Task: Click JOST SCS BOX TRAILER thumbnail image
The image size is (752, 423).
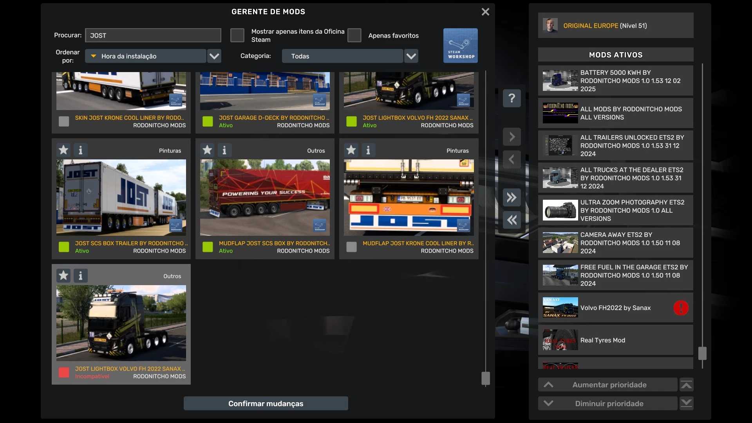Action: (x=121, y=197)
